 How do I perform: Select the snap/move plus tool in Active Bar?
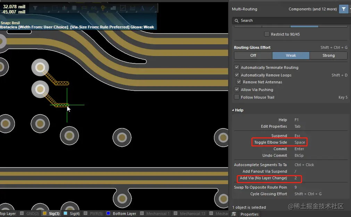pos(45,8)
